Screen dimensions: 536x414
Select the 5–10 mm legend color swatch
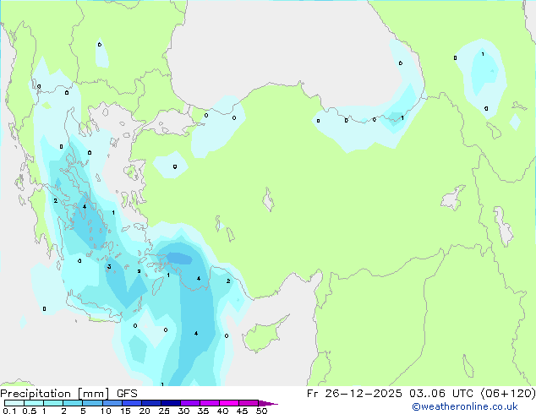pos(92,403)
